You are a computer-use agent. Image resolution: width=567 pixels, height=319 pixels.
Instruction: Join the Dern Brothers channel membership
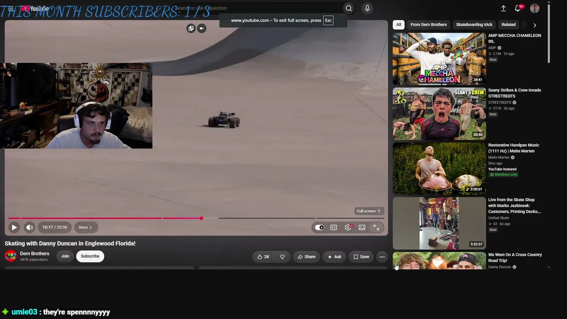pyautogui.click(x=65, y=256)
